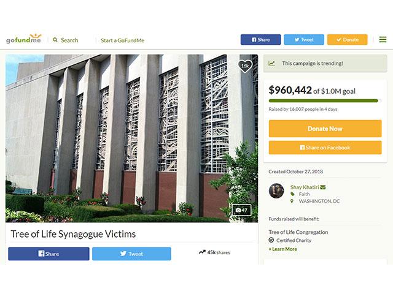The width and height of the screenshot is (393, 294).
Task: Click the trending chart icon in banner
Action: tap(271, 63)
